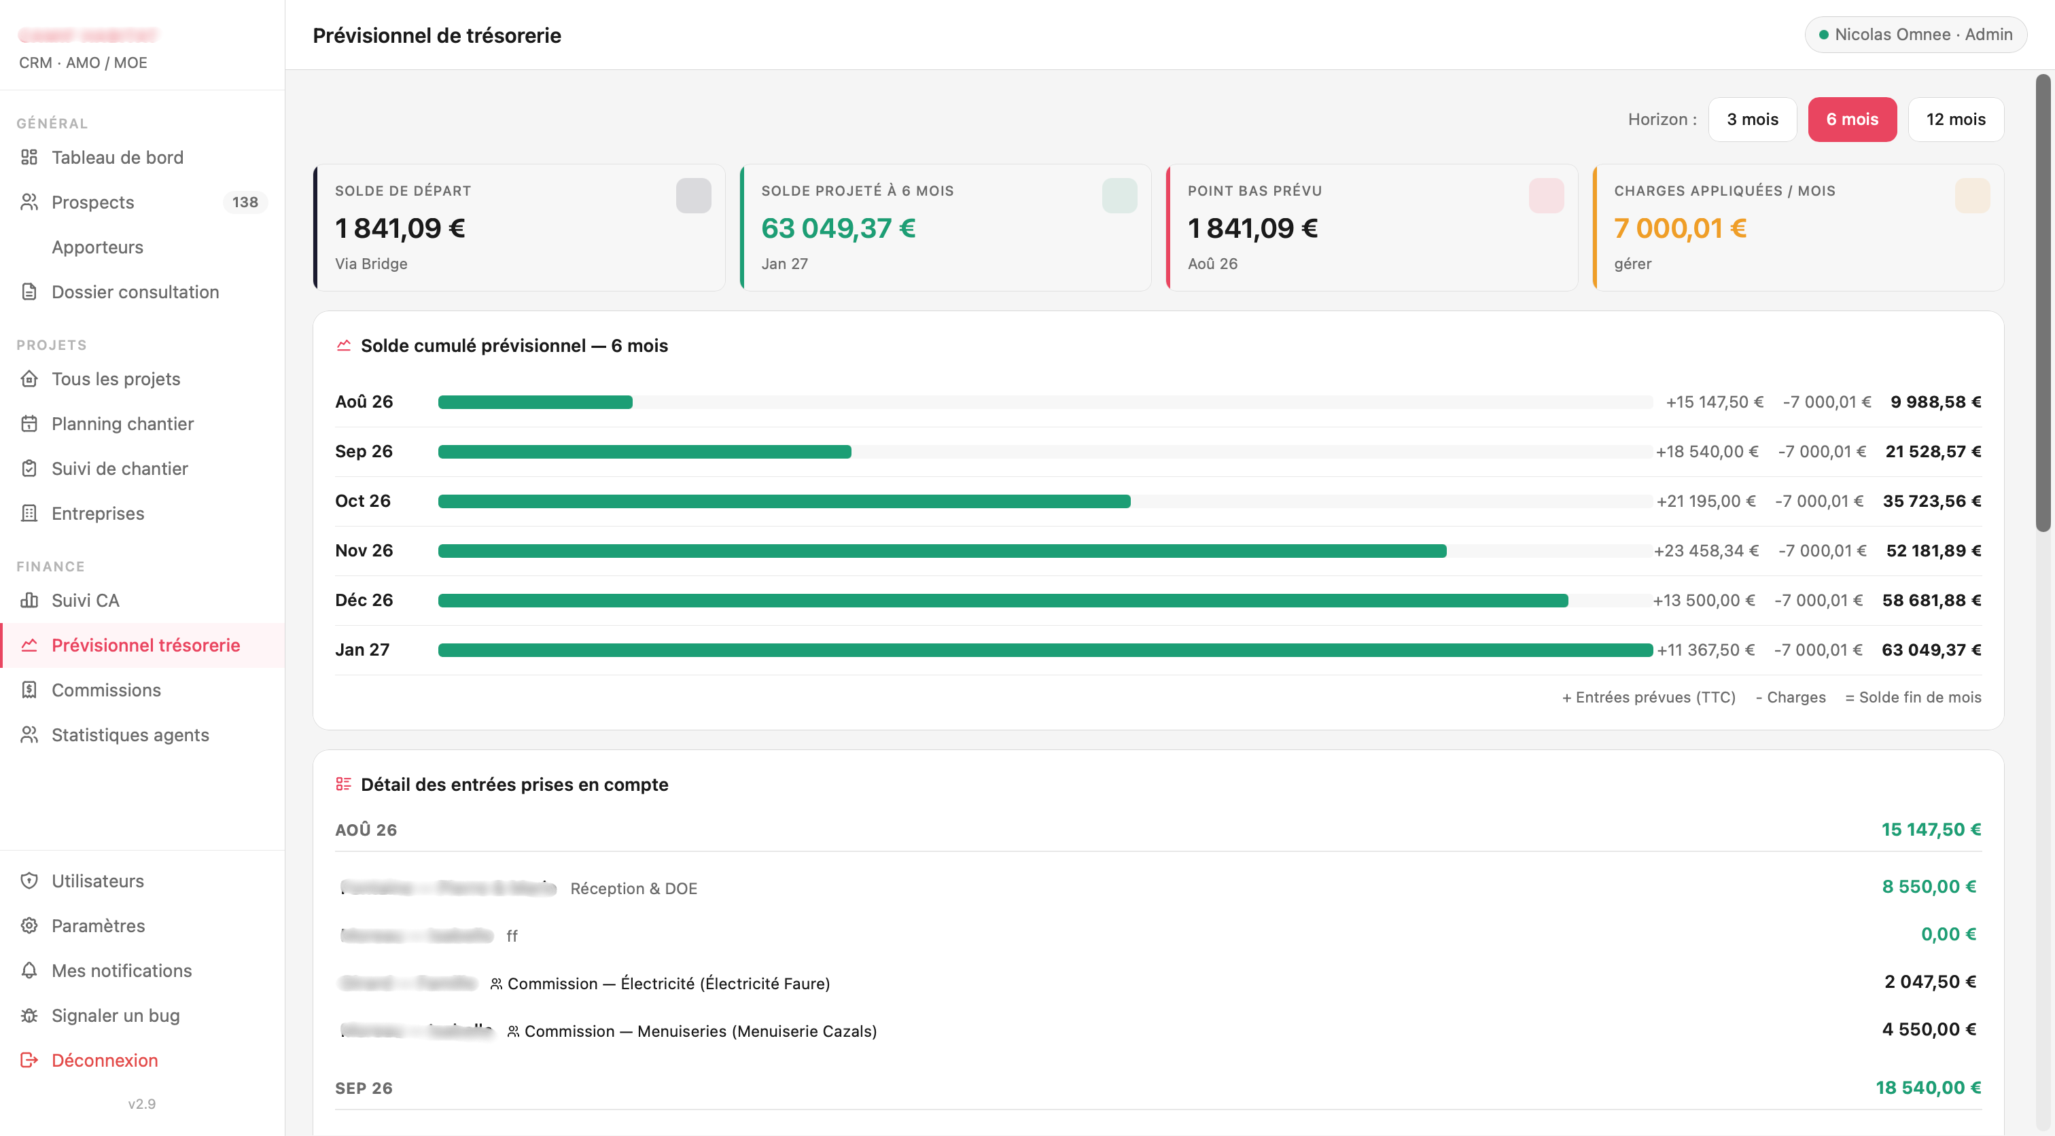Click the Commissions receipt icon

click(29, 690)
